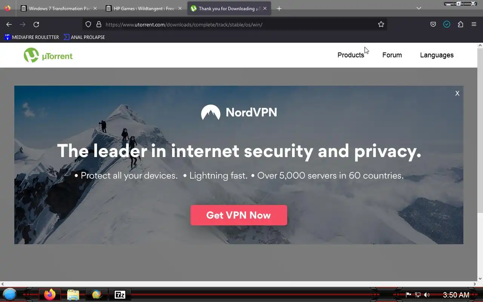Click the µTorrent logo
Viewport: 483px width, 302px height.
tap(48, 55)
